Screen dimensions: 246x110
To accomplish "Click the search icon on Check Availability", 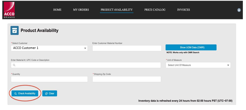I will 15,94.
